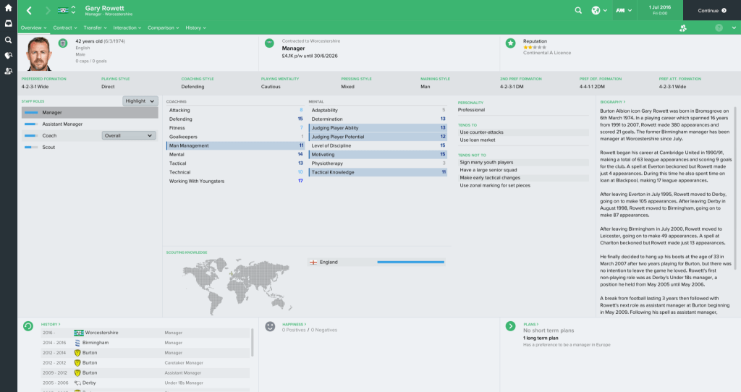Open the Comparison menu tab
741x392 pixels.
click(x=163, y=27)
